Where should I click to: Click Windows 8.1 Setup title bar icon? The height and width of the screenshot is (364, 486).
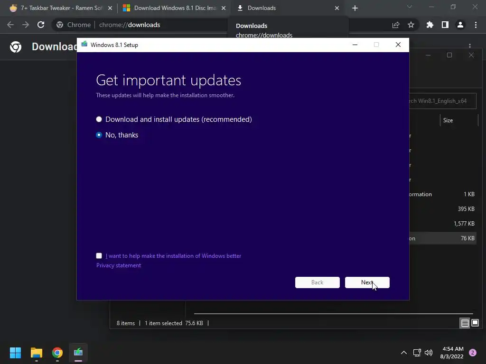tap(84, 45)
